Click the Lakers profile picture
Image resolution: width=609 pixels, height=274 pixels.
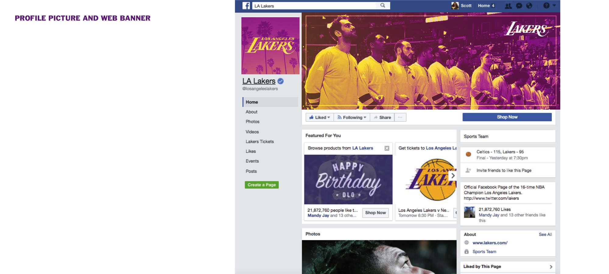[x=270, y=46]
